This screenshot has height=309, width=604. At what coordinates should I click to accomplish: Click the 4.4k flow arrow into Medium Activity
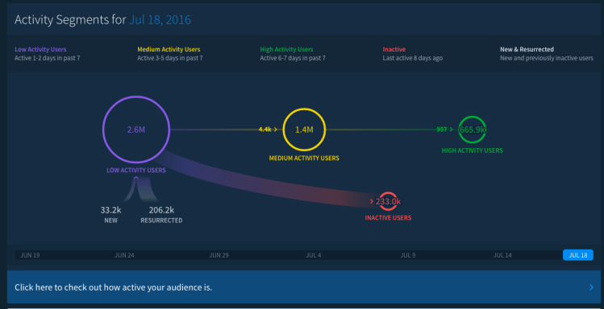pos(268,130)
